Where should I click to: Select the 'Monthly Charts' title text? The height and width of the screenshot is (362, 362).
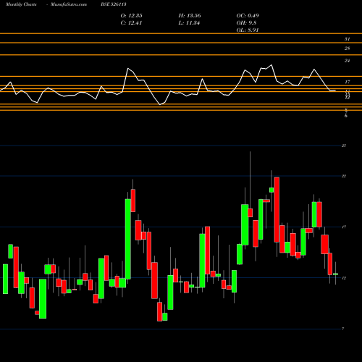(21, 4)
